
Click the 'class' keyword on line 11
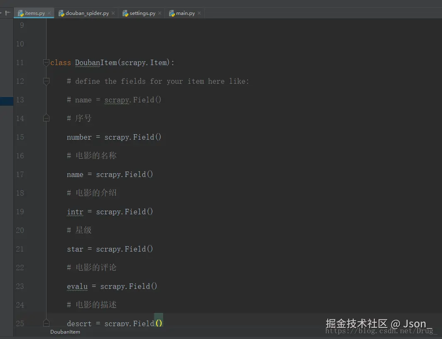tap(61, 63)
